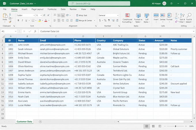
Task: Click the Cut scissors icon
Action: pyautogui.click(x=10, y=14)
